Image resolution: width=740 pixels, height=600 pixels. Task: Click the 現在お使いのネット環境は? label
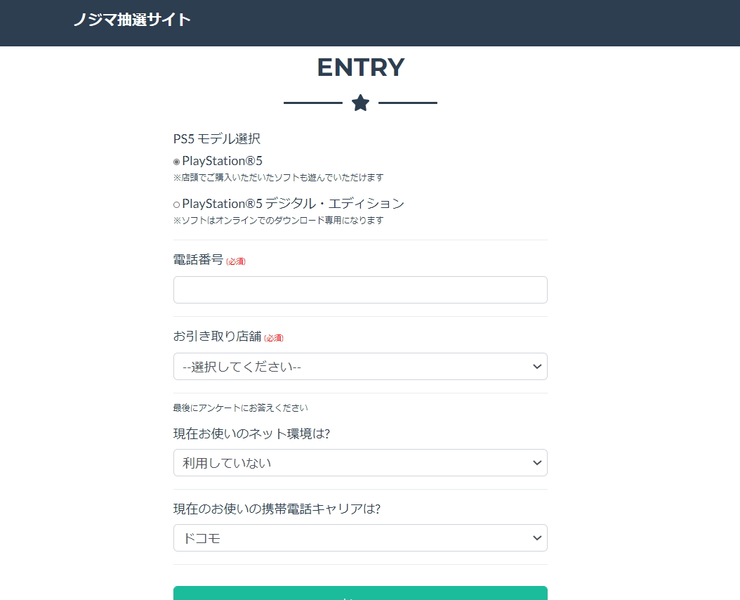point(251,433)
